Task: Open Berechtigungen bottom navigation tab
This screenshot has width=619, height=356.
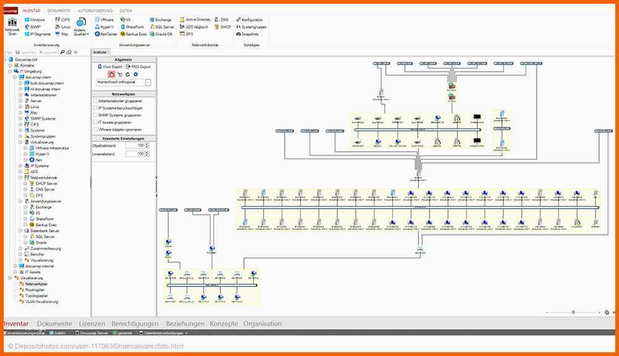Action: (135, 324)
